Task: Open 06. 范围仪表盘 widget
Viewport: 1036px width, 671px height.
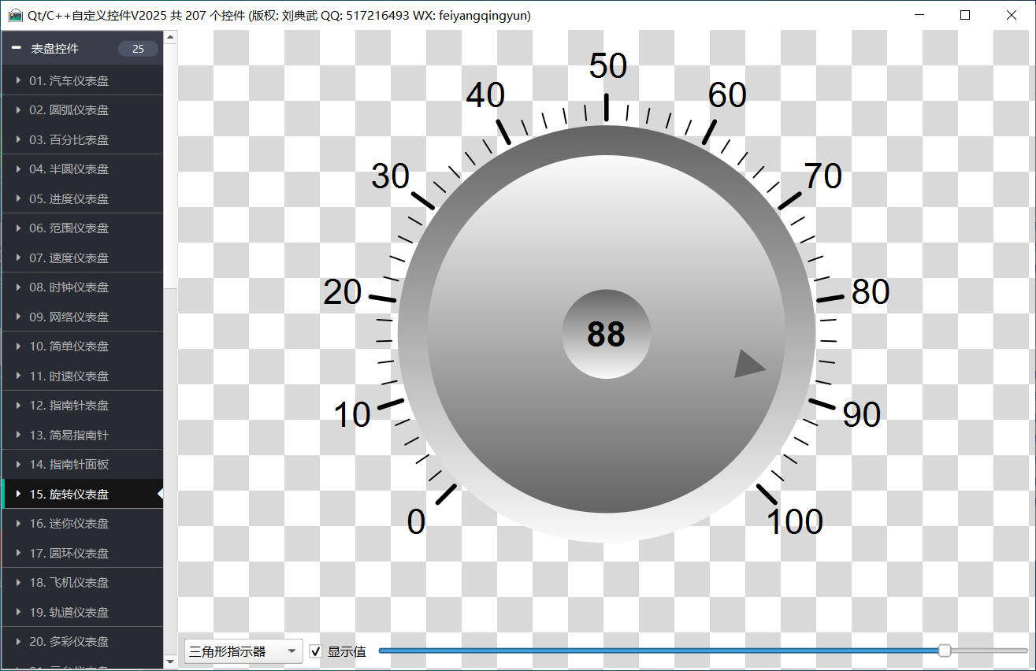Action: (x=82, y=228)
